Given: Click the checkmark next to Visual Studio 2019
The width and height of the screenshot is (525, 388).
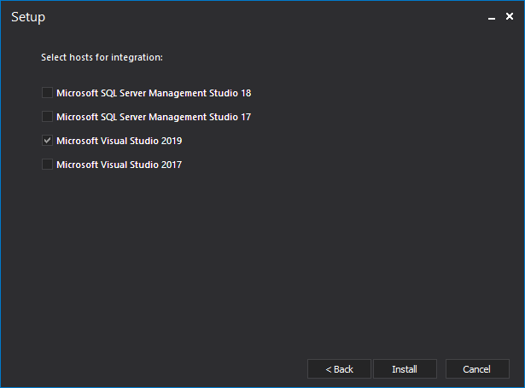Looking at the screenshot, I should click(47, 141).
